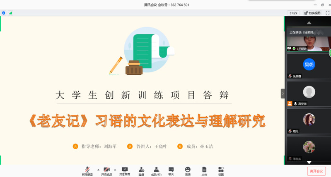Select the 吴璐 participant video tile

pyautogui.click(x=309, y=66)
